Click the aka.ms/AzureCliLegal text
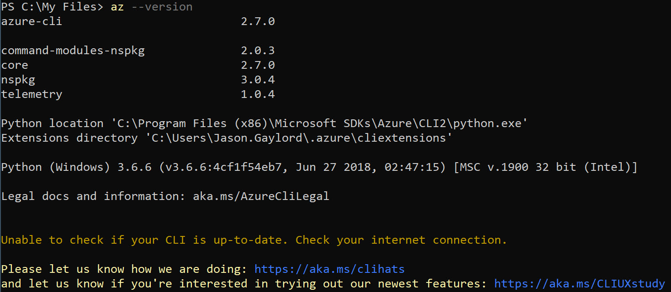Image resolution: width=671 pixels, height=292 pixels. point(261,196)
